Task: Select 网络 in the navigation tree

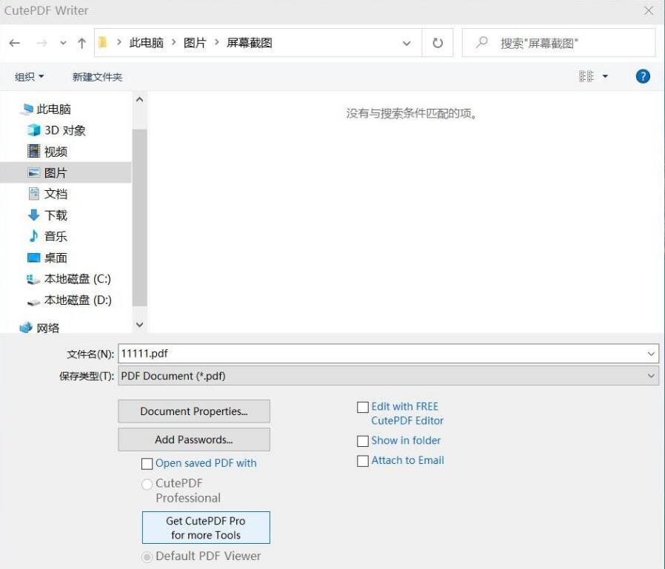Action: click(40, 328)
